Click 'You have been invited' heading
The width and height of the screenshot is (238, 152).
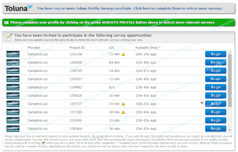[83, 35]
